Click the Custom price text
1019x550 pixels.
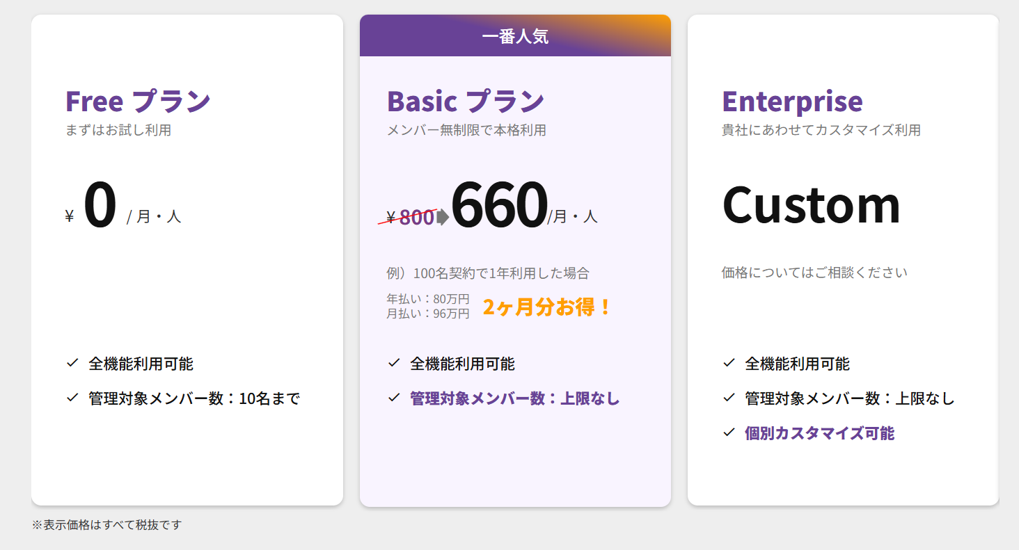(811, 204)
